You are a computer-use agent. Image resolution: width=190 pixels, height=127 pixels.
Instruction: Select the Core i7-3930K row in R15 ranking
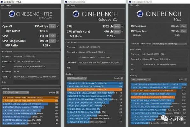30,107
